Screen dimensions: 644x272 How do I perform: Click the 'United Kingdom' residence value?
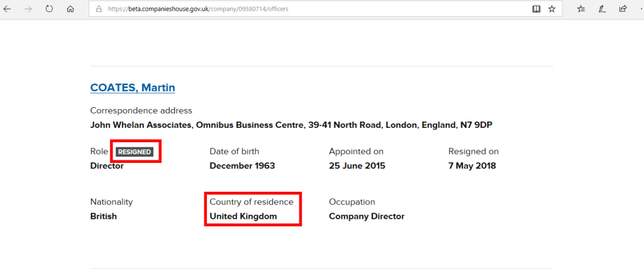pos(243,216)
